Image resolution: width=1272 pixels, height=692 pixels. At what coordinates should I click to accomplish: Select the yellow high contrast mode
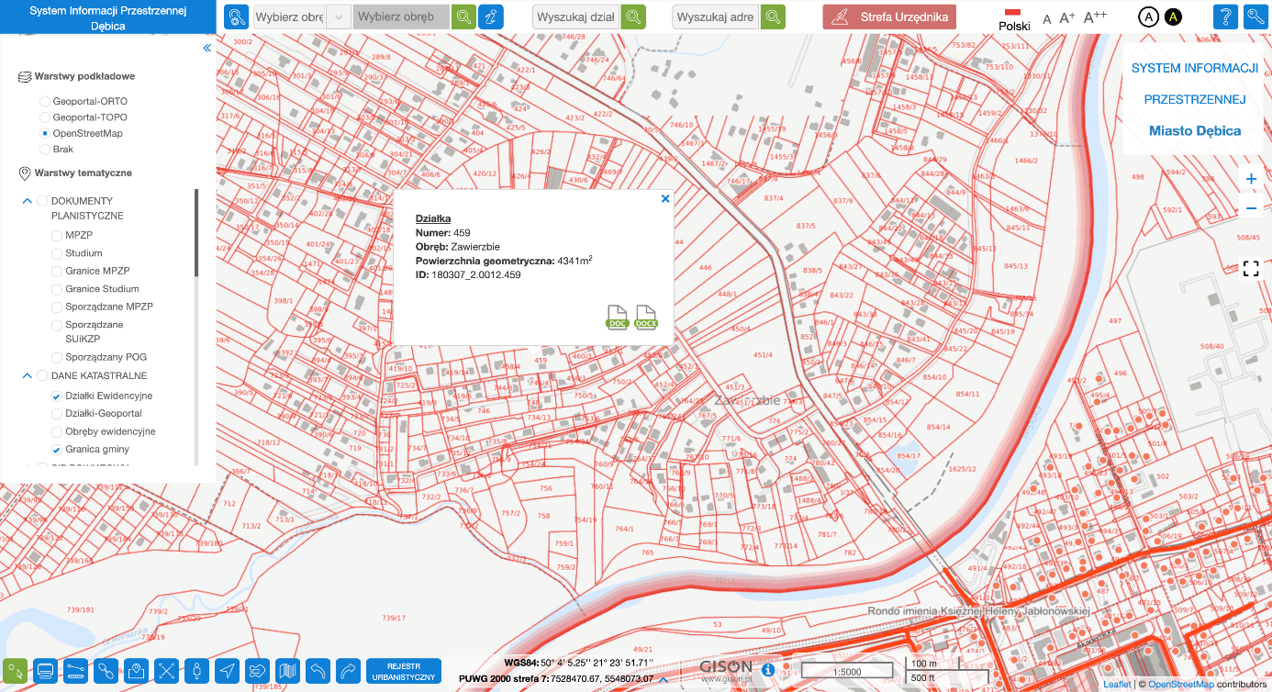[x=1173, y=17]
